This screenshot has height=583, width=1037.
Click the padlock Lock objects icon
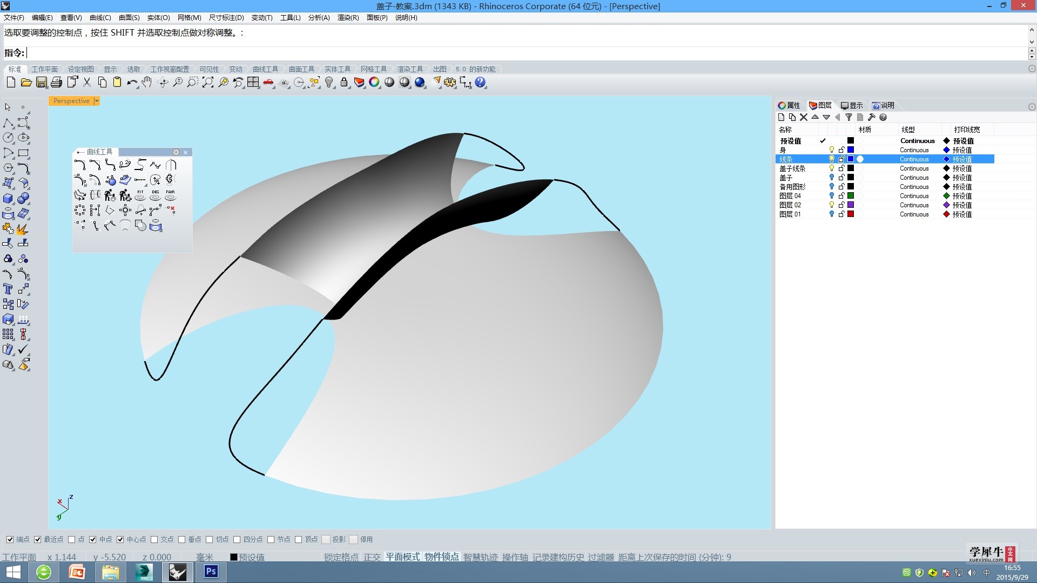click(x=344, y=83)
